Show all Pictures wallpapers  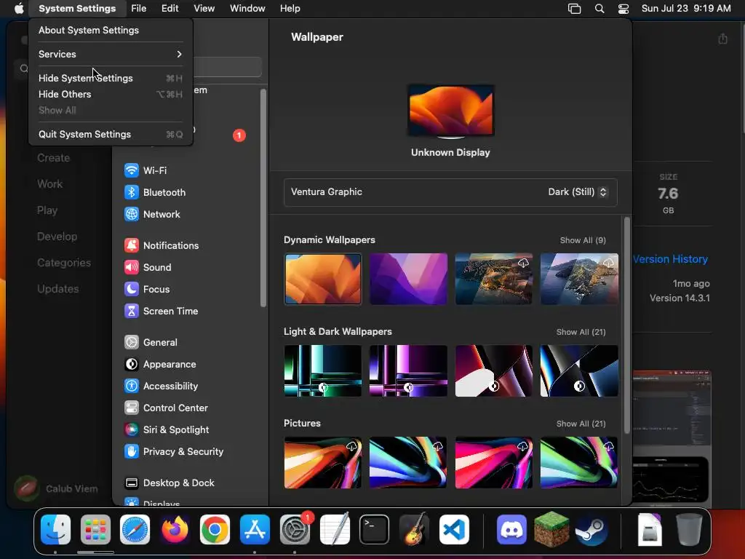(x=581, y=424)
